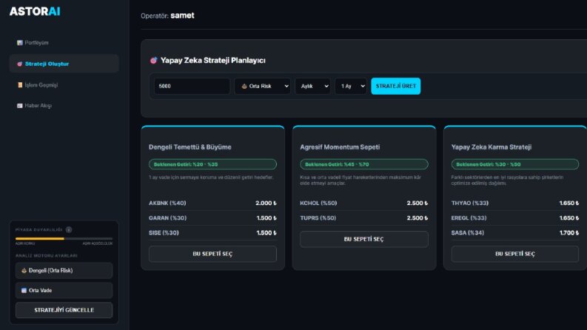Go to İşlem Geçmişi
Screen dimensions: 587x330
tap(64, 85)
